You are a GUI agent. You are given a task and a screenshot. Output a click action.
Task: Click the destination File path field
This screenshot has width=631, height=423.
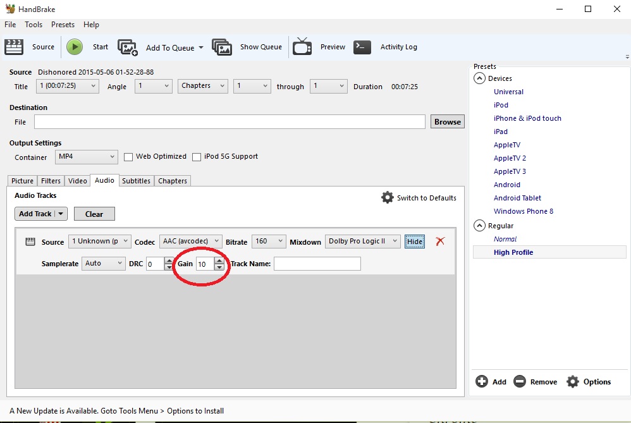230,121
